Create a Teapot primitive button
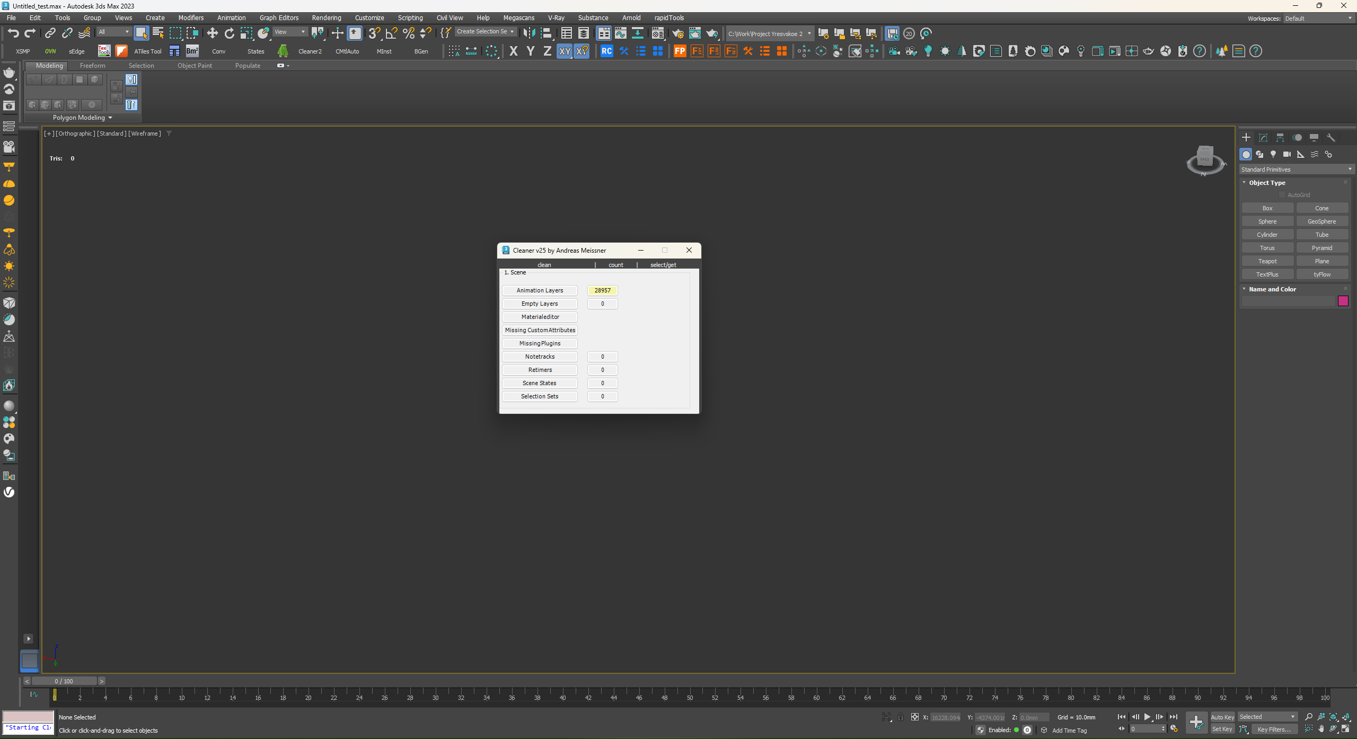Image resolution: width=1357 pixels, height=739 pixels. pos(1267,261)
